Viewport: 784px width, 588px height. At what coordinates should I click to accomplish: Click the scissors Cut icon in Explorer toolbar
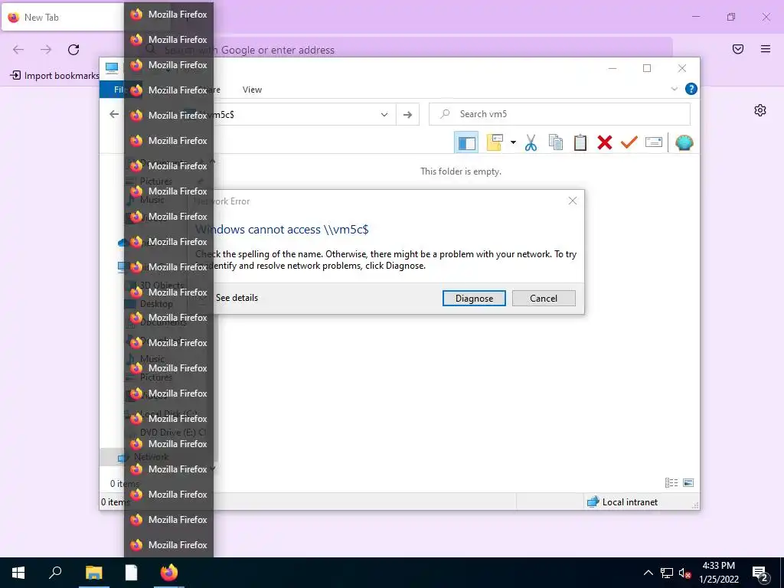pos(531,143)
